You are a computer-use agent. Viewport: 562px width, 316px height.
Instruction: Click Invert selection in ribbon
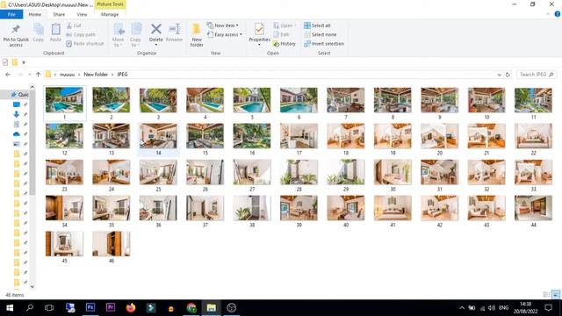[x=324, y=44]
